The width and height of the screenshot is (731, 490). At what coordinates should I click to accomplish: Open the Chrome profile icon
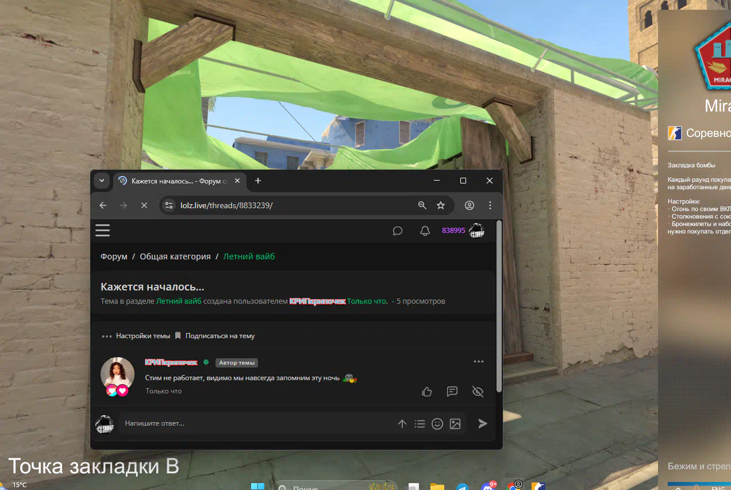(470, 205)
